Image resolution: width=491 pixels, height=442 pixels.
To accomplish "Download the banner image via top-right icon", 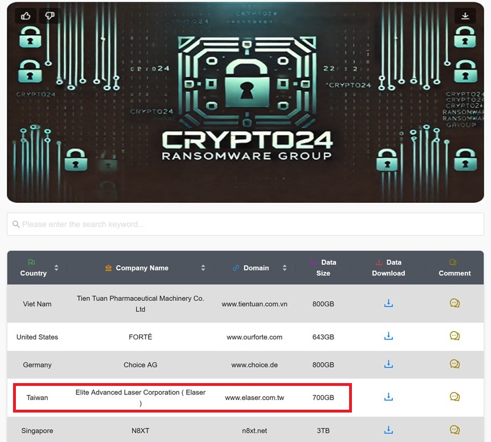I will (465, 16).
